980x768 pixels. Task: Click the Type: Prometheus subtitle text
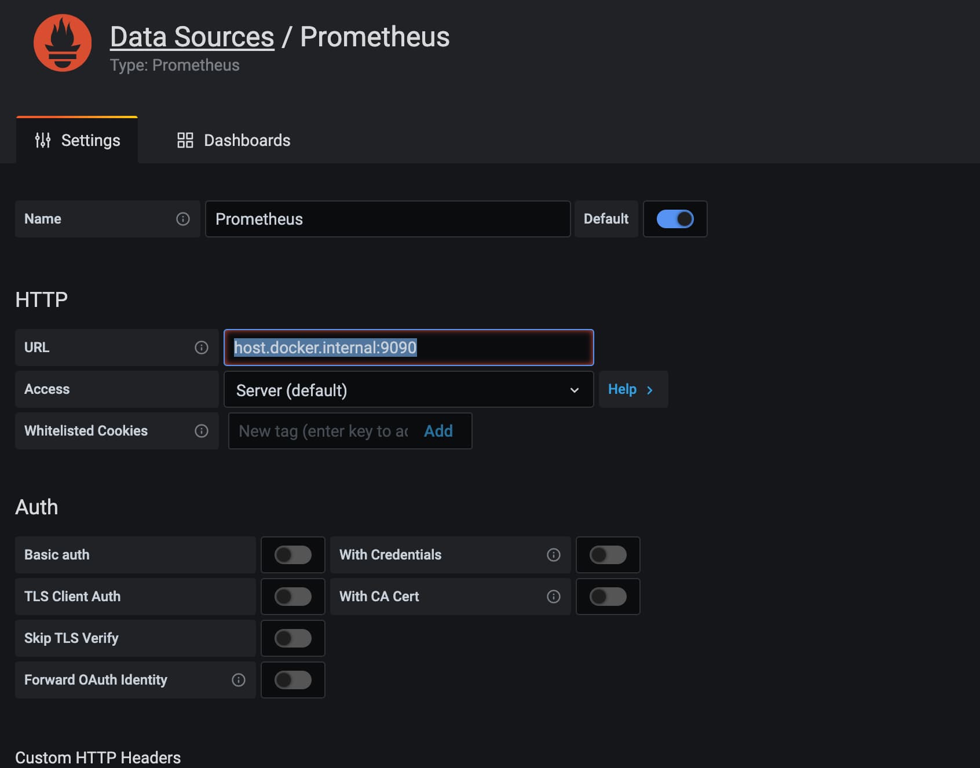tap(175, 65)
